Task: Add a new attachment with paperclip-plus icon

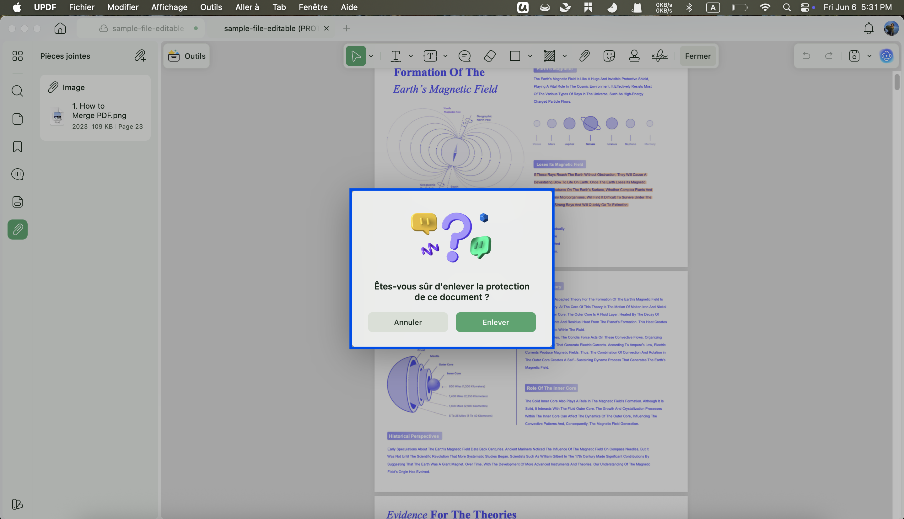Action: coord(140,56)
